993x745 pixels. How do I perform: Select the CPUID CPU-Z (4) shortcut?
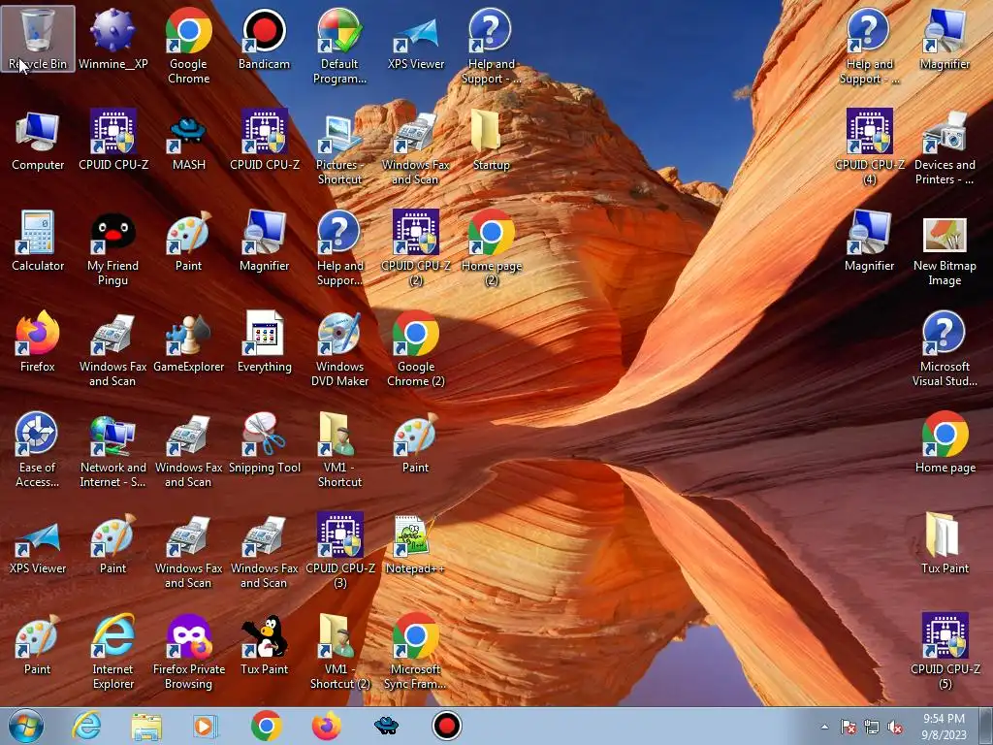coord(870,147)
